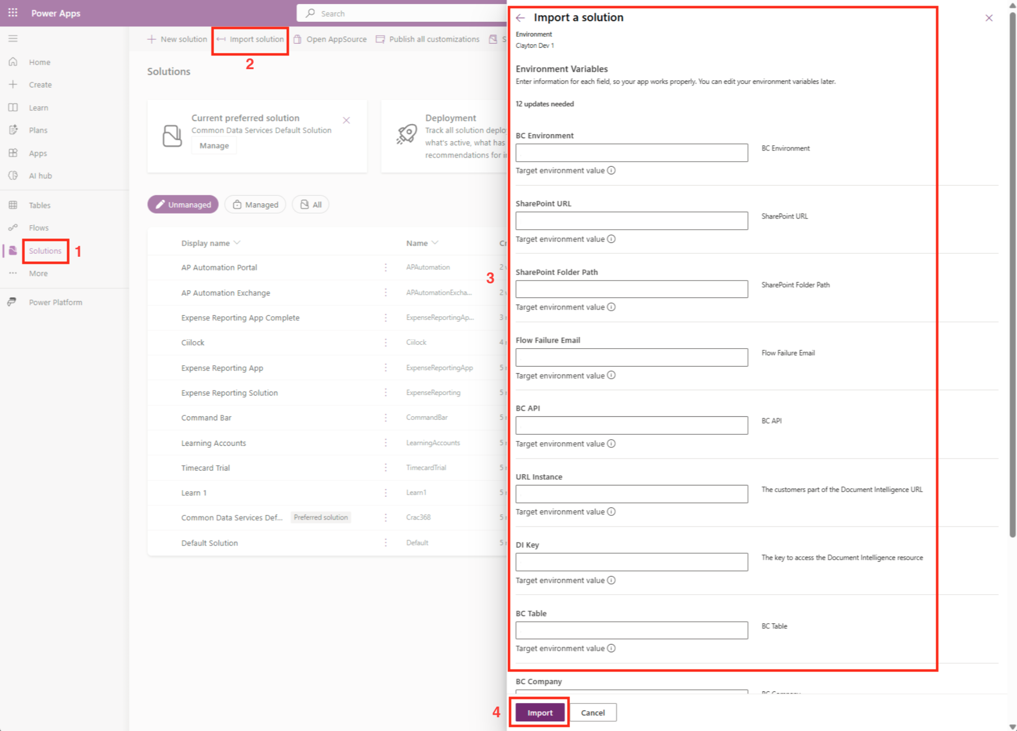Open more options for AP Automation Portal
Viewport: 1017px width, 731px height.
[x=385, y=267]
